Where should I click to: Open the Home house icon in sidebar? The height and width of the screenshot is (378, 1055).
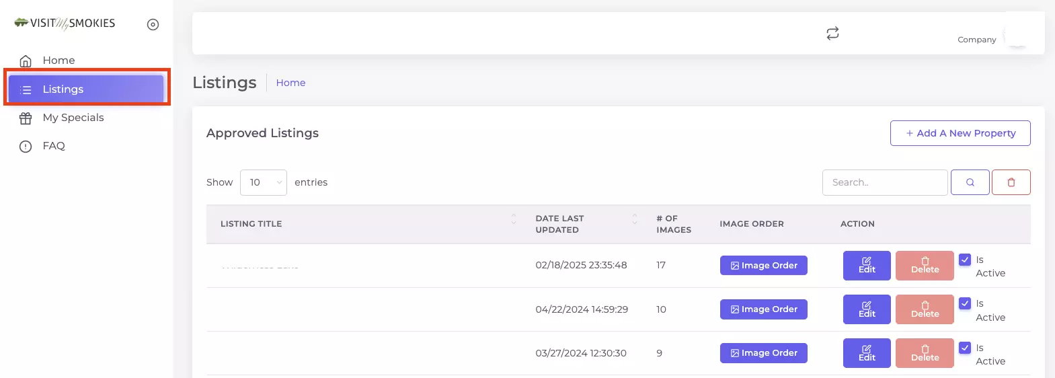click(x=26, y=61)
